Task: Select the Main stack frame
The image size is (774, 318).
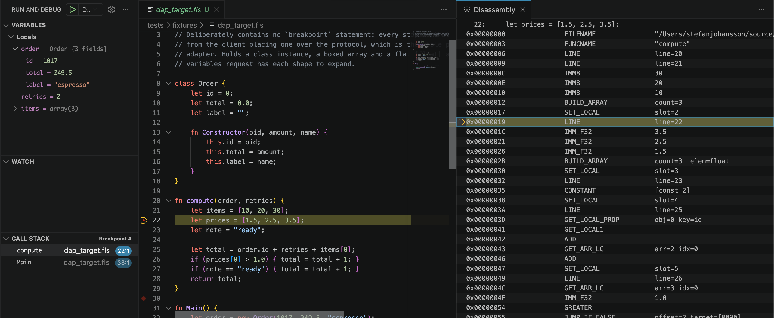Action: [x=69, y=263]
